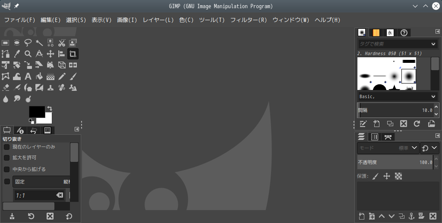Open the フィルター(R) menu
The height and width of the screenshot is (223, 442).
(249, 20)
